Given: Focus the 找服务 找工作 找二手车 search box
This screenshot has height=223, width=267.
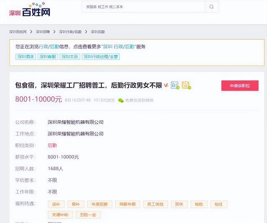Looking at the screenshot, I should pos(144,7).
